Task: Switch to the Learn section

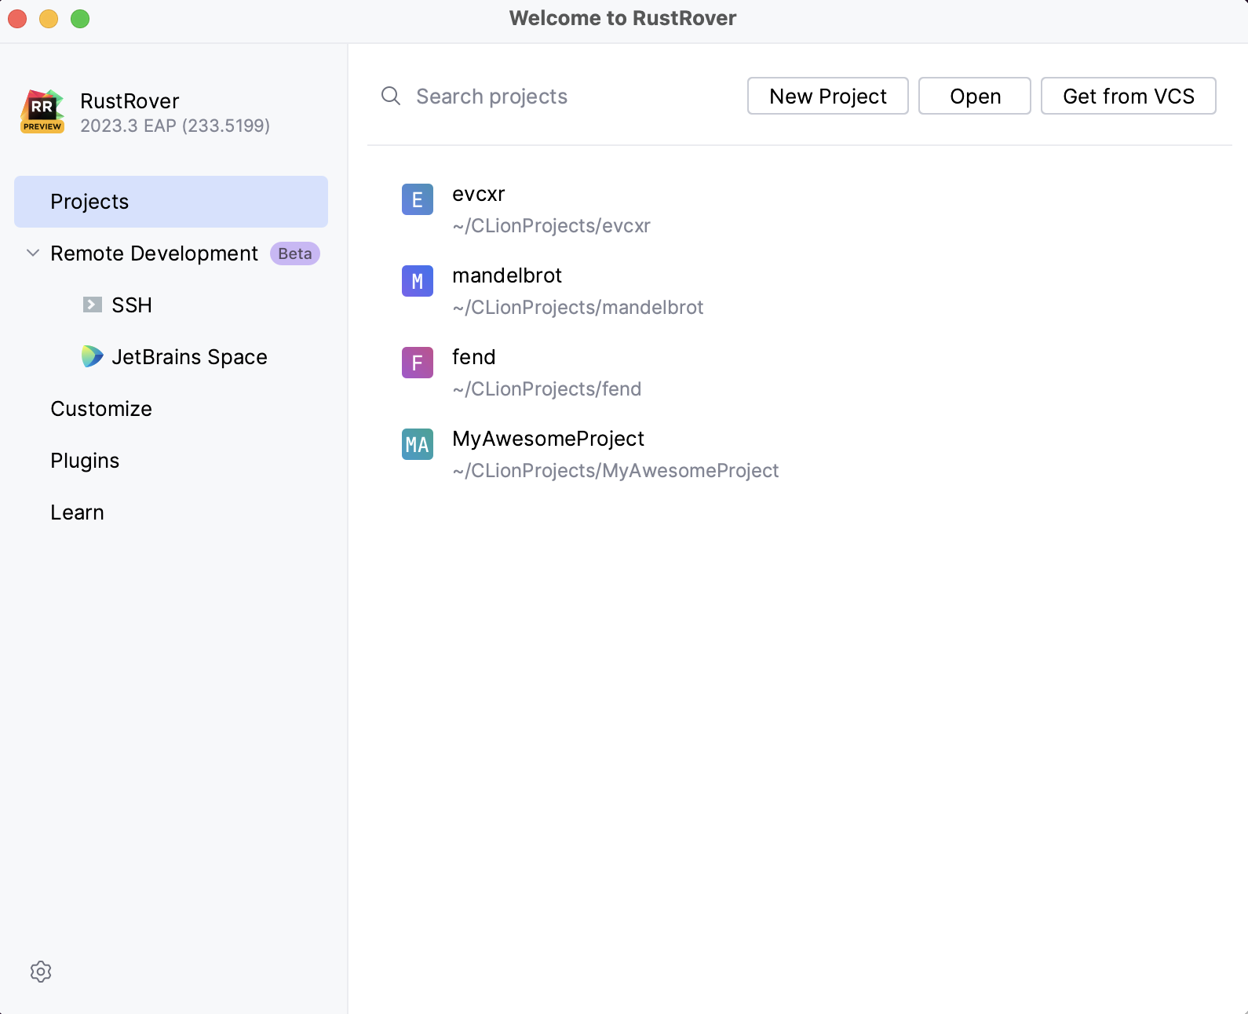Action: [x=77, y=512]
